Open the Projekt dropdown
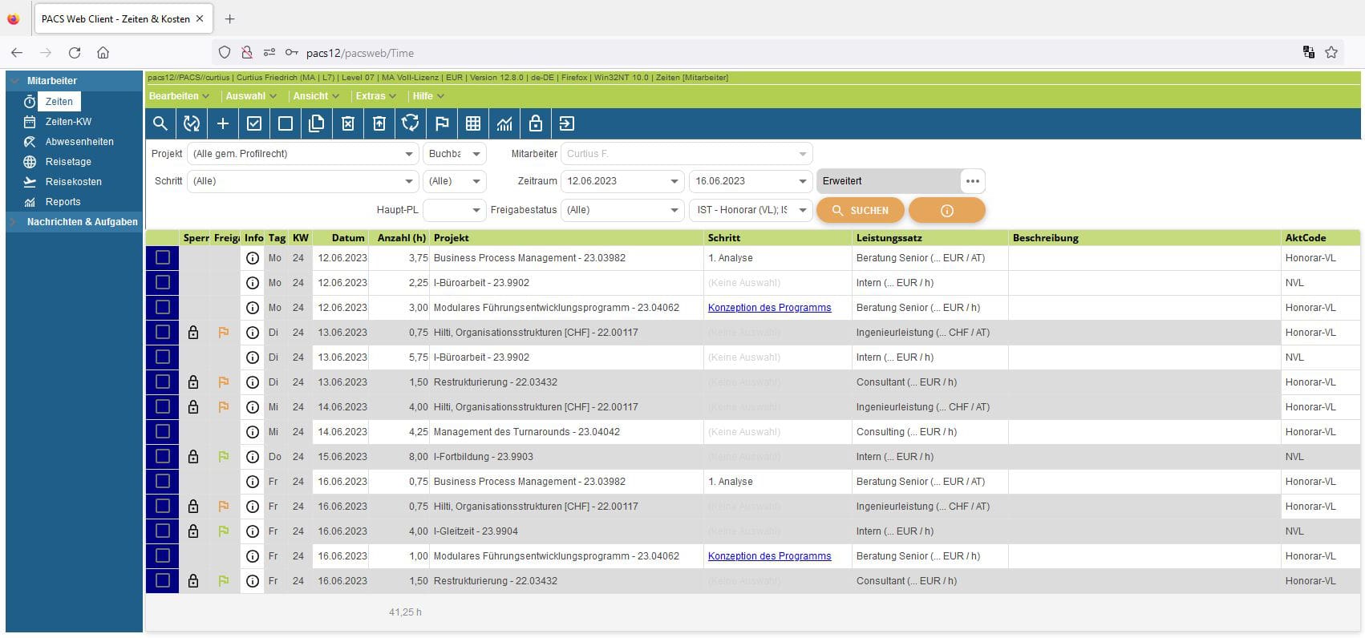The width and height of the screenshot is (1365, 638). click(x=303, y=154)
